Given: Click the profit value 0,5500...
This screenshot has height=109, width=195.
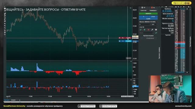Looking at the screenshot, I should coord(168,11).
